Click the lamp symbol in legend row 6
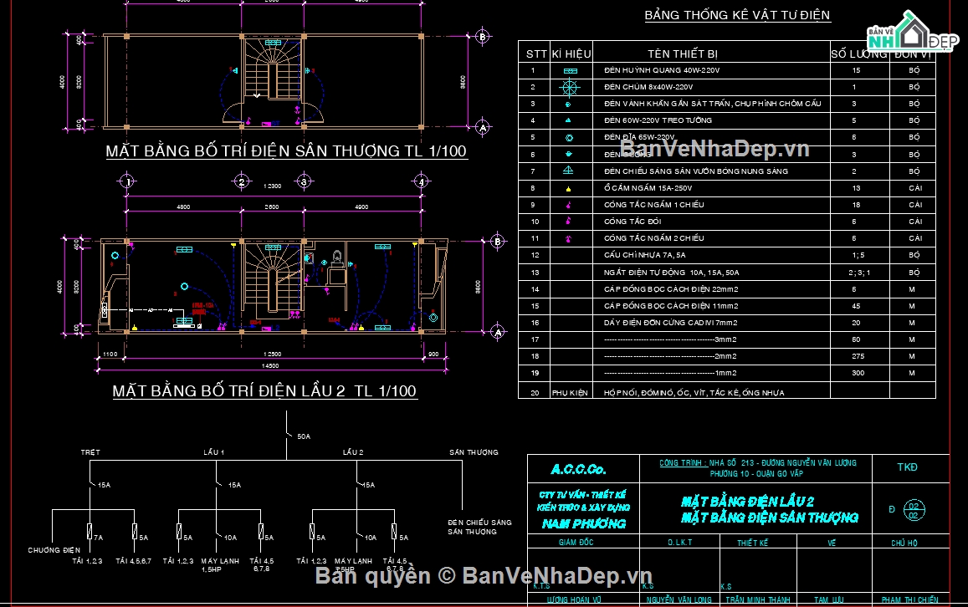This screenshot has height=607, width=968. click(569, 154)
